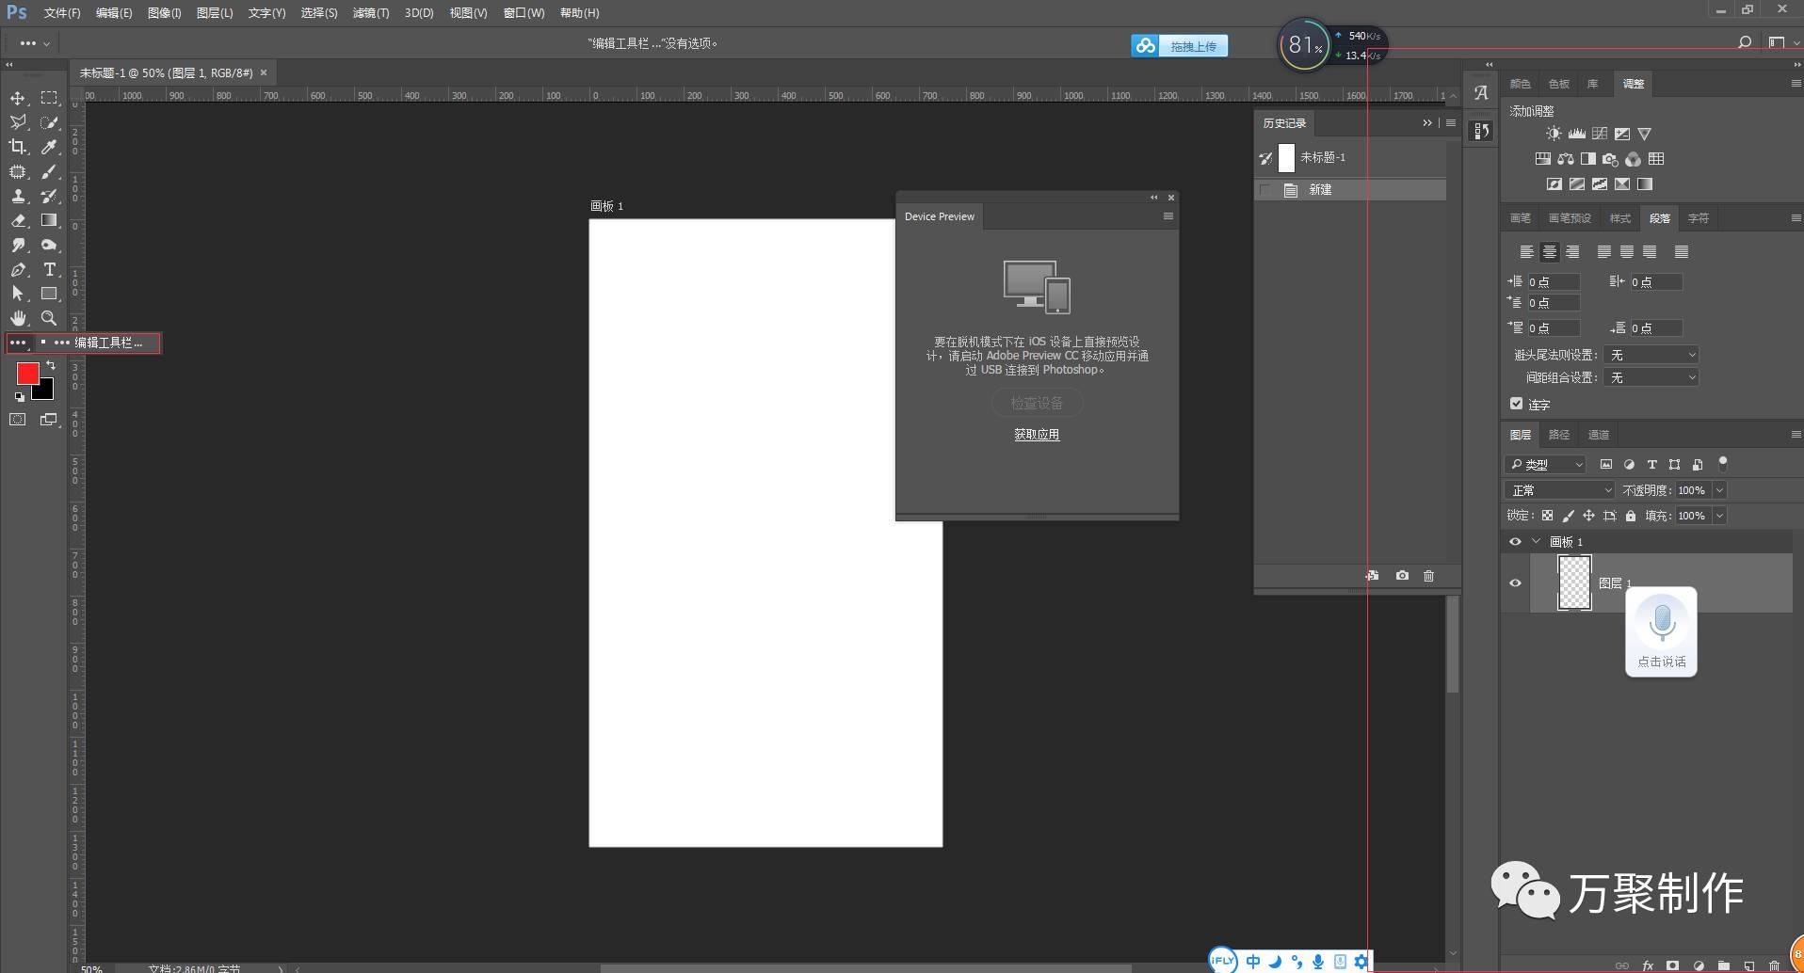The image size is (1804, 973).
Task: Open the 滤镜(T) menu
Action: (370, 13)
